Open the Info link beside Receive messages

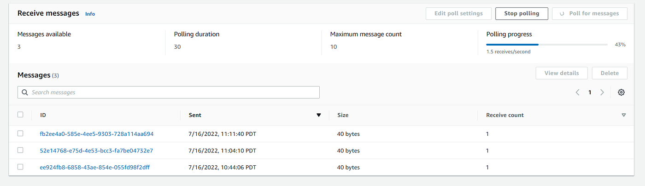click(x=90, y=14)
